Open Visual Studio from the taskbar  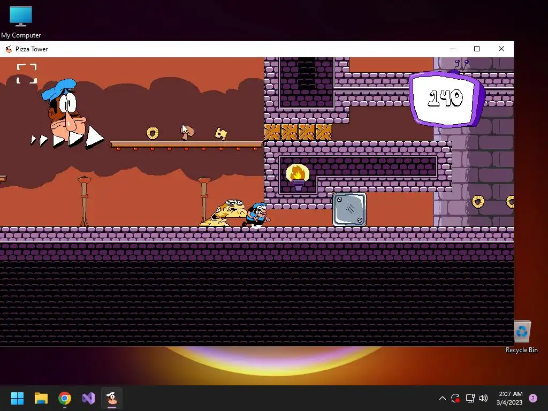[x=88, y=398]
